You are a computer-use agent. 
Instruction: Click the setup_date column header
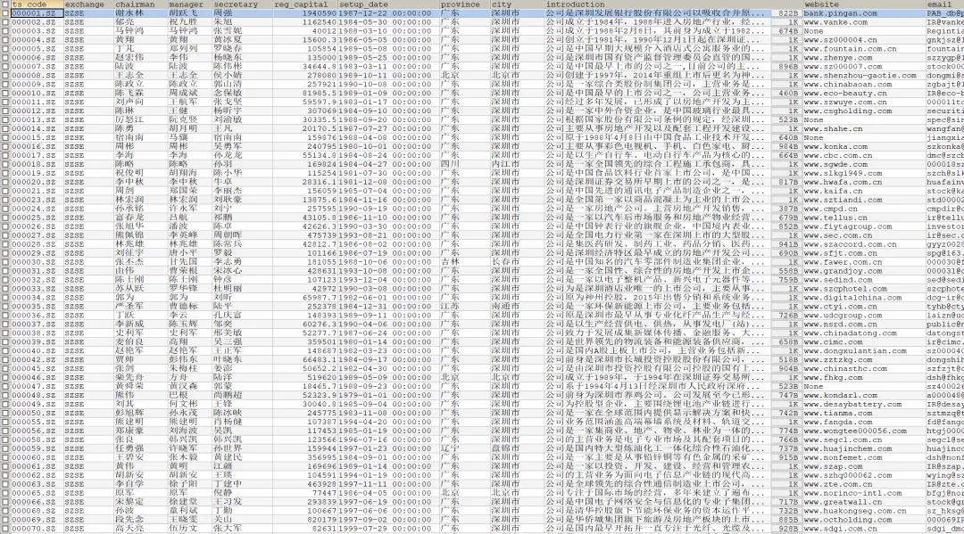click(366, 4)
